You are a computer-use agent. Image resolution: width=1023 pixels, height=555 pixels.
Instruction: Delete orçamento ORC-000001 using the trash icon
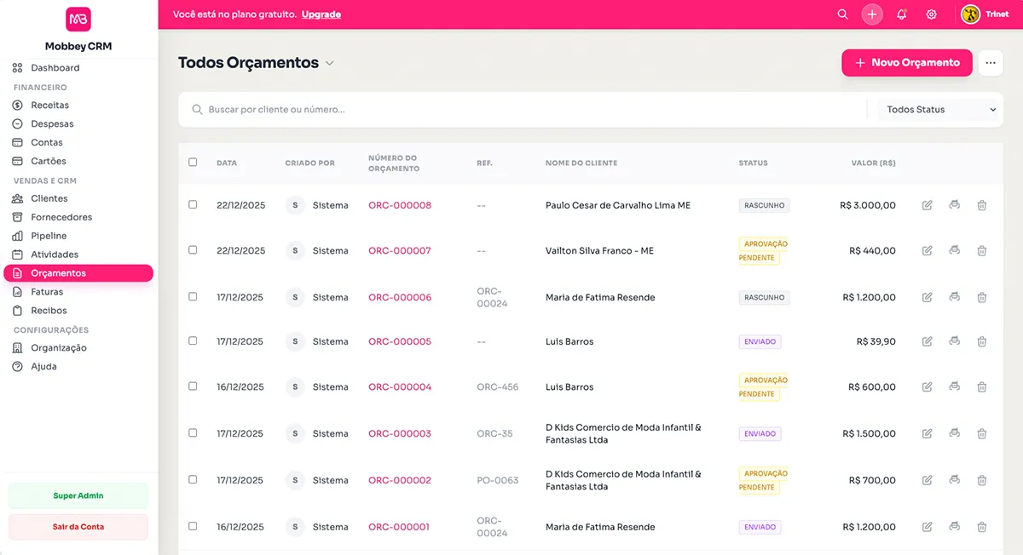pos(981,526)
